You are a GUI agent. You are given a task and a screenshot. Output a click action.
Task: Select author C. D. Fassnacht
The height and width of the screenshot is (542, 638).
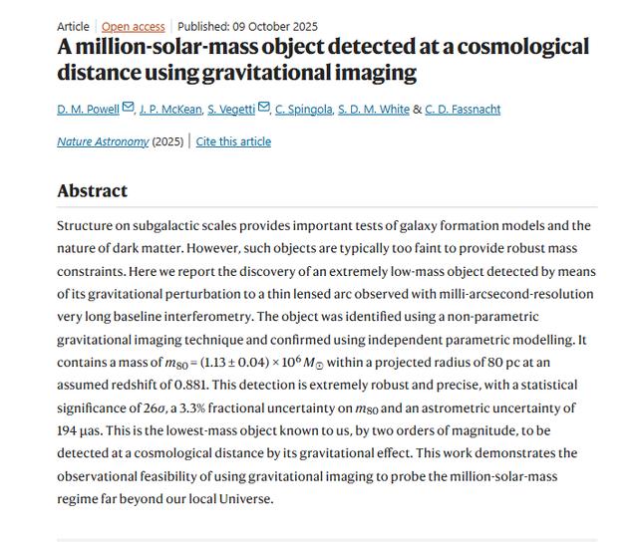pyautogui.click(x=463, y=110)
